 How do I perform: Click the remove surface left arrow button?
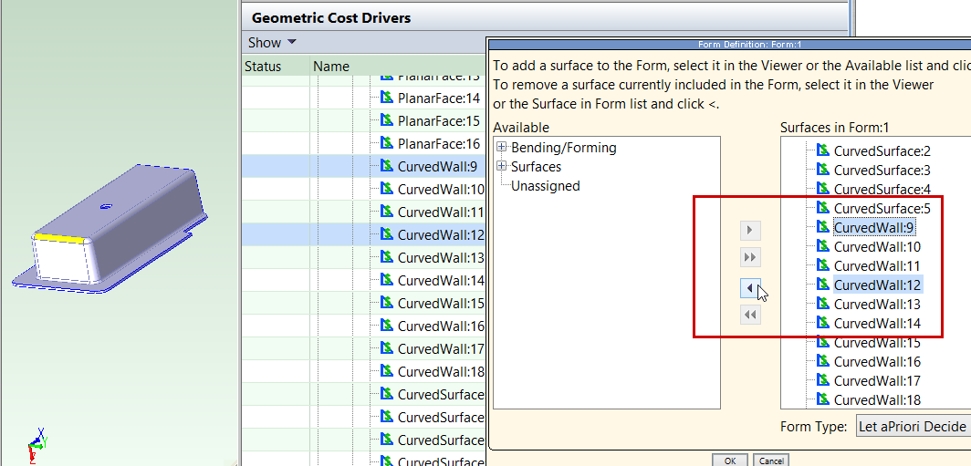pos(749,287)
